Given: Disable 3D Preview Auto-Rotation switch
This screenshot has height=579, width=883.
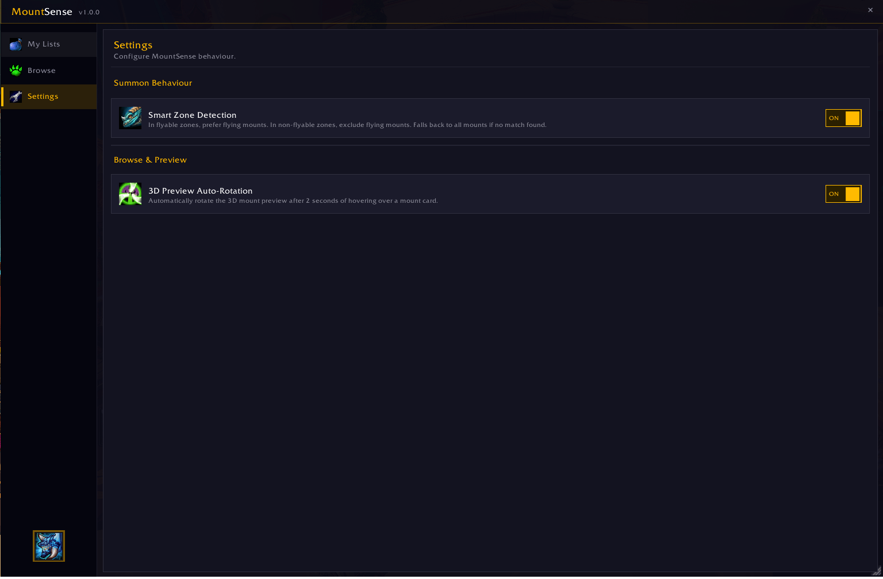Looking at the screenshot, I should click(843, 194).
